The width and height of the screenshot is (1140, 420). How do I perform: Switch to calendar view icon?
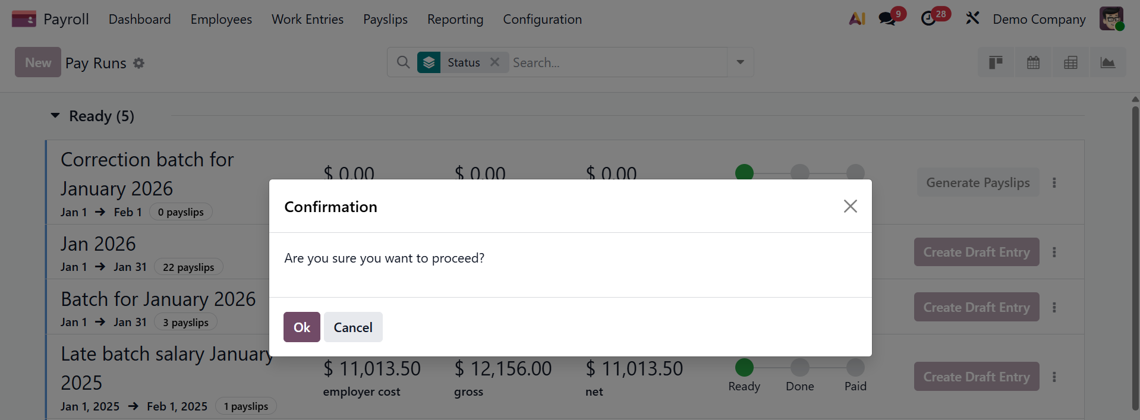(x=1033, y=62)
